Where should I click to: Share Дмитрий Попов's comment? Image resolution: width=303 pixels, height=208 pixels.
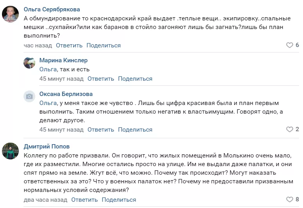pos(119,200)
